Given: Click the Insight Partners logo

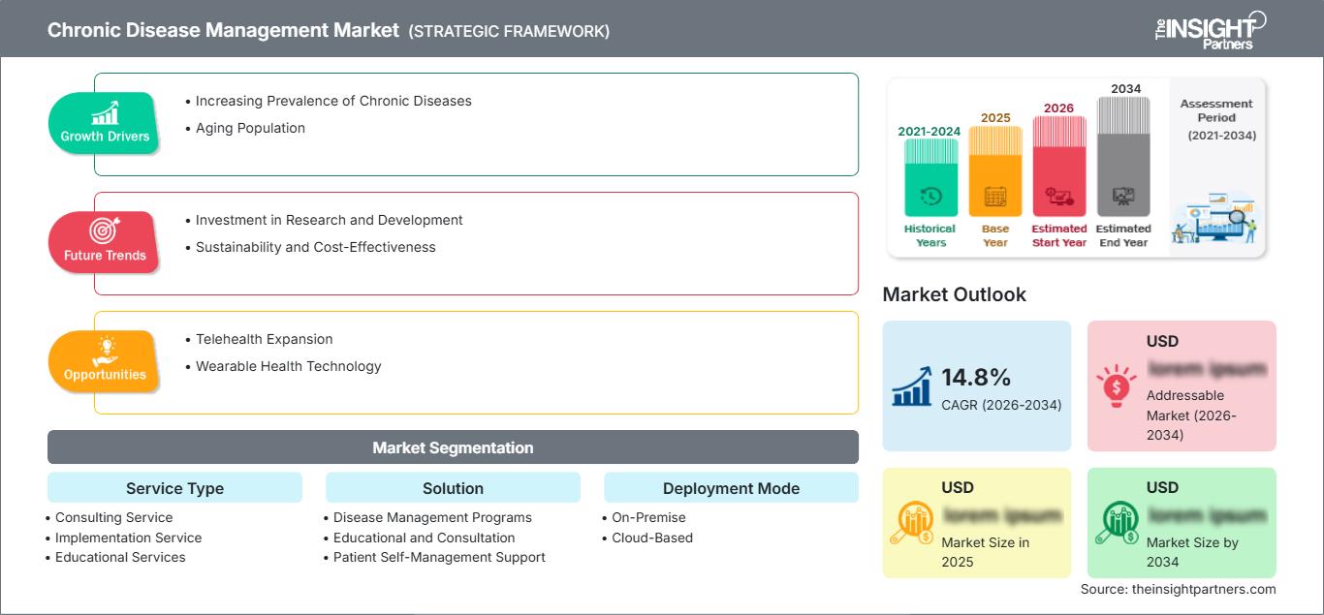Looking at the screenshot, I should [1212, 28].
